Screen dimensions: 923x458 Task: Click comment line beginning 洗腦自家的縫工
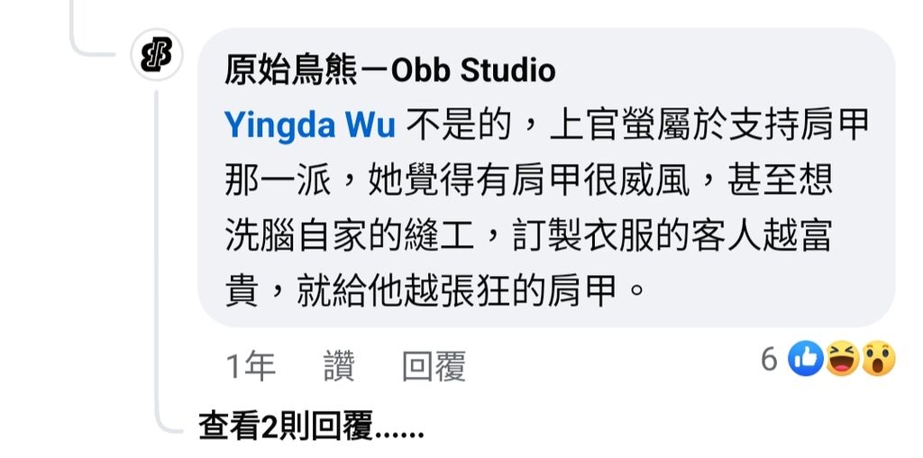click(528, 236)
